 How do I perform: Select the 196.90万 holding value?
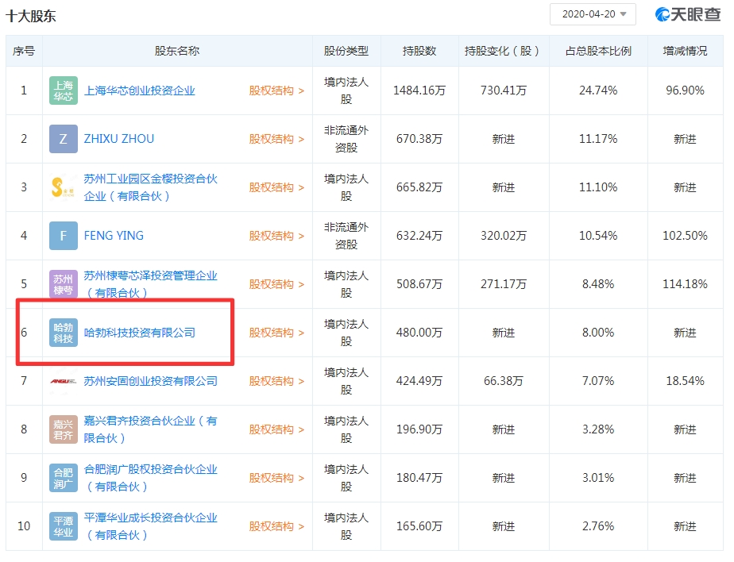tap(419, 429)
